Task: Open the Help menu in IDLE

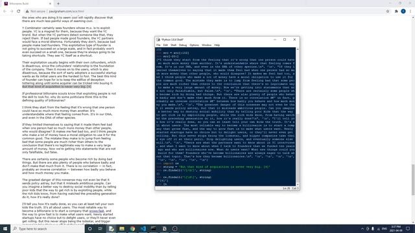Action: click(217, 45)
